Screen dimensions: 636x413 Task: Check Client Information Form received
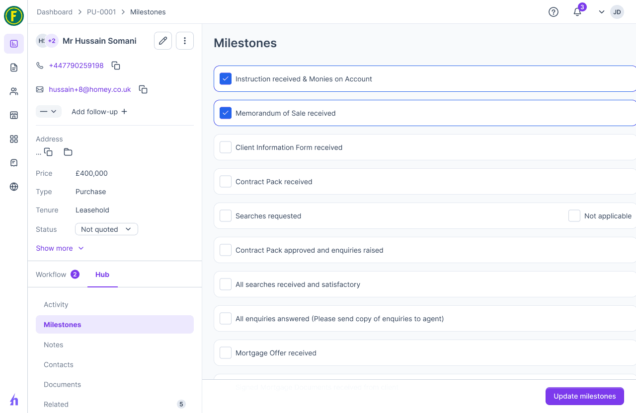tap(226, 147)
